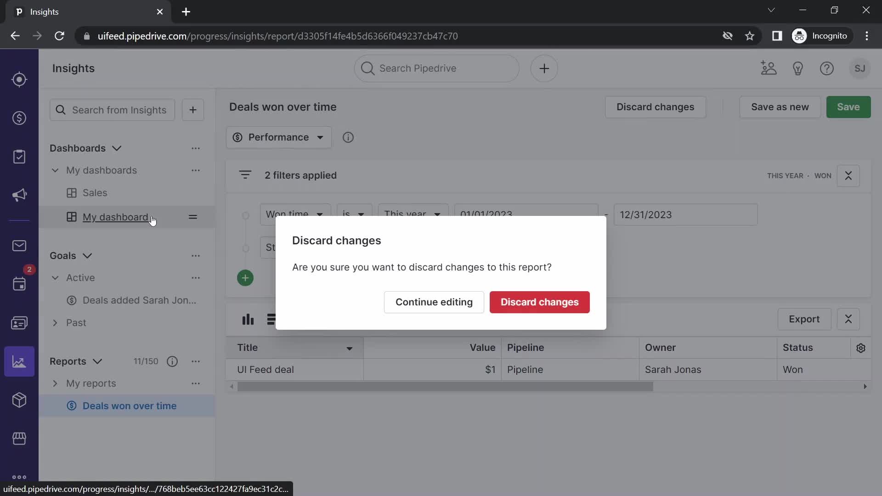Click green Save button
The image size is (882, 496).
click(848, 107)
